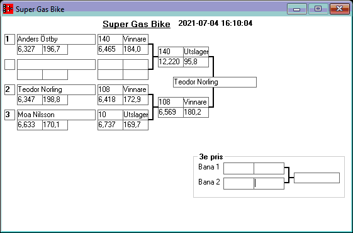Select the Anders Östby name field
The width and height of the screenshot is (353, 233).
coord(56,40)
